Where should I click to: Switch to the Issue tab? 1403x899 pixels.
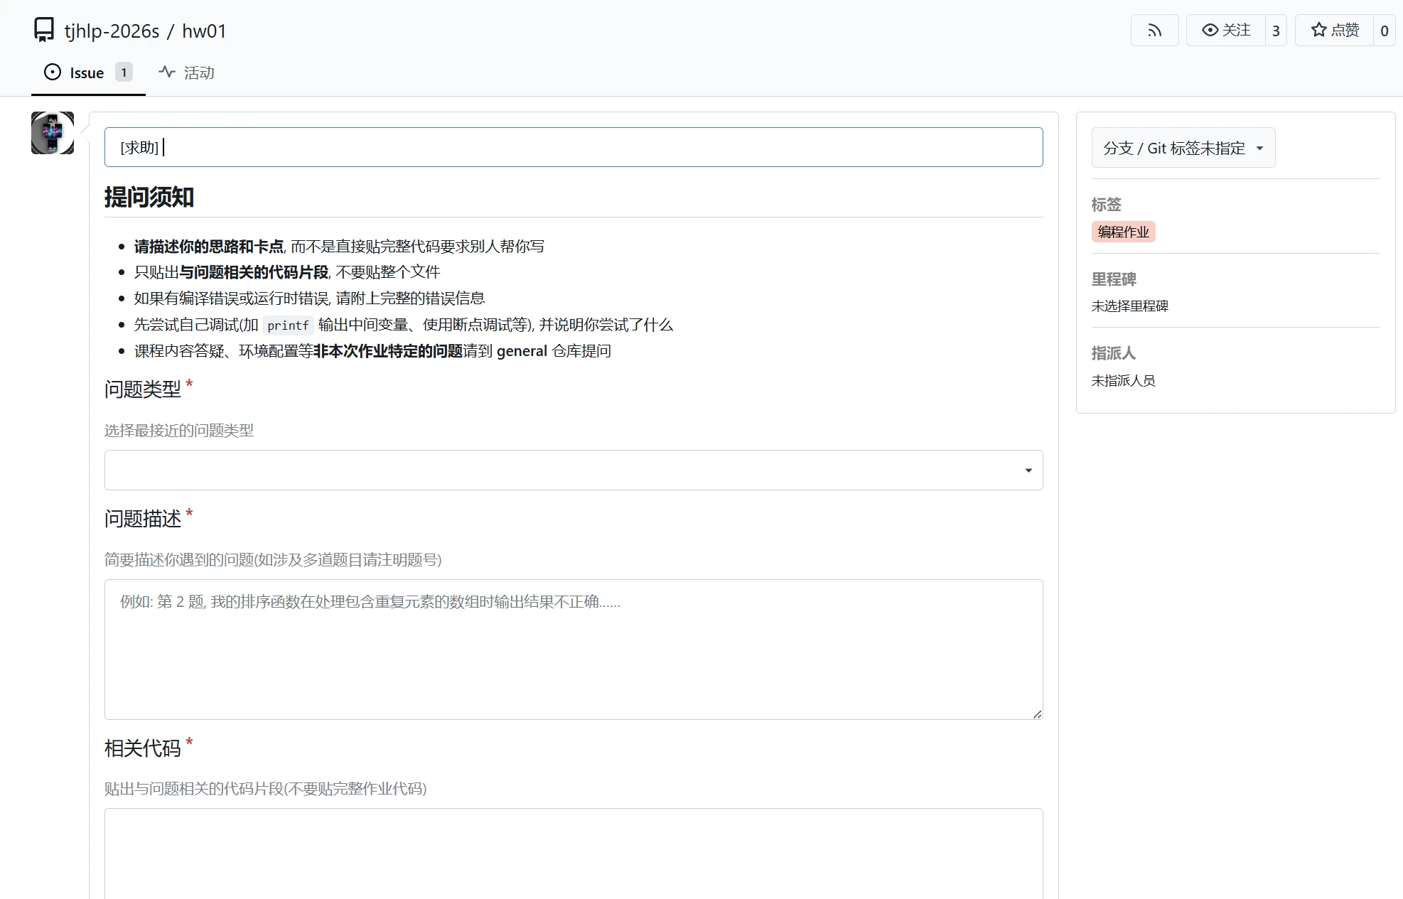click(88, 72)
